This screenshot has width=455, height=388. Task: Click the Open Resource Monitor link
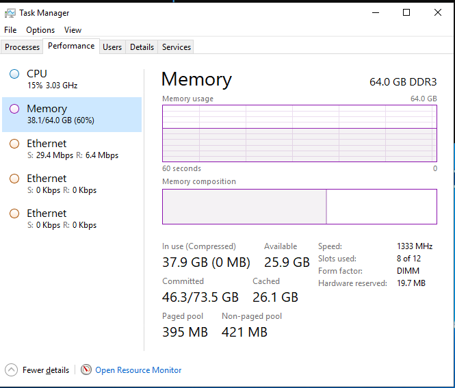coord(138,370)
